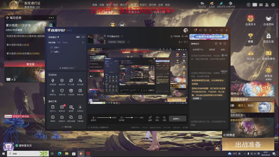Open the 美颜 beauty filter icon

pyautogui.click(x=150, y=118)
